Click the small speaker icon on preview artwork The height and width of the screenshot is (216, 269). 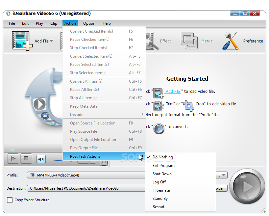pyautogui.click(x=45, y=116)
